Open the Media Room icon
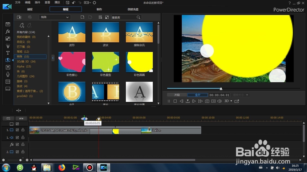 (8, 24)
